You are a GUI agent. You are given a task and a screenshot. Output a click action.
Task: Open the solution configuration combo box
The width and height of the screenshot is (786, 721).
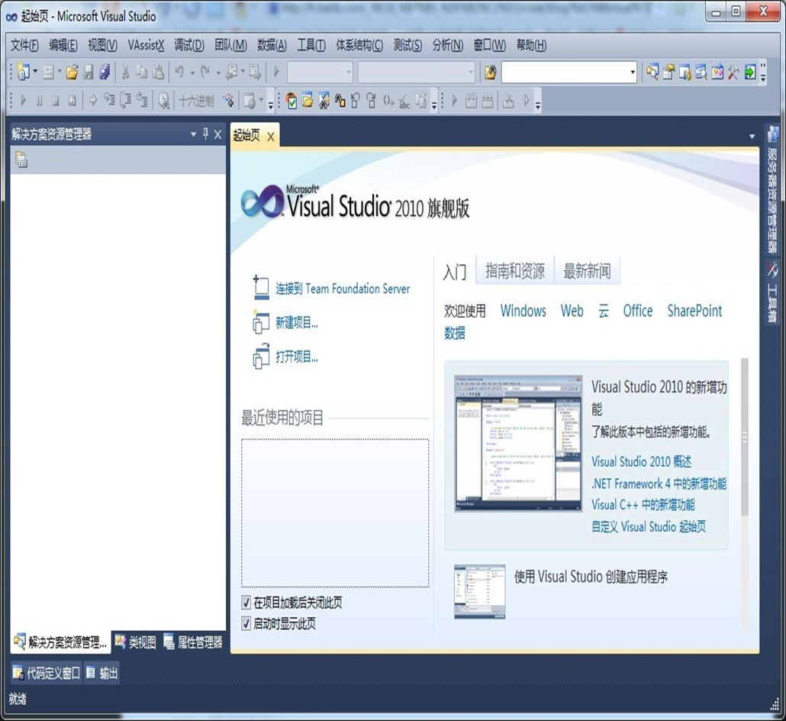[320, 73]
